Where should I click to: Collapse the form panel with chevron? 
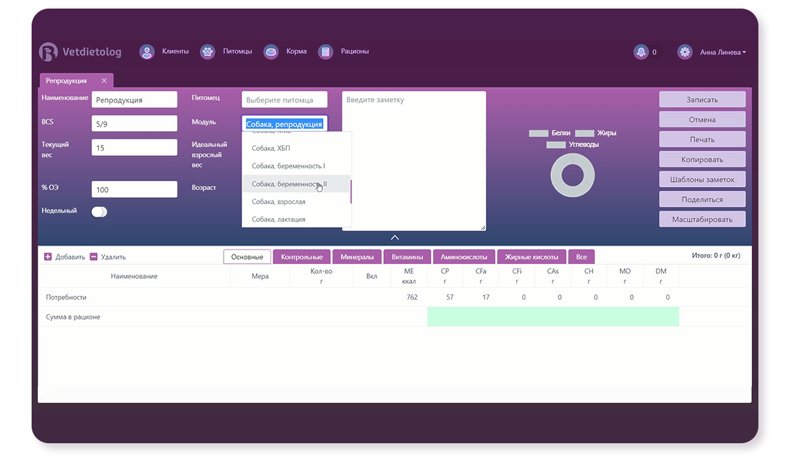[394, 238]
